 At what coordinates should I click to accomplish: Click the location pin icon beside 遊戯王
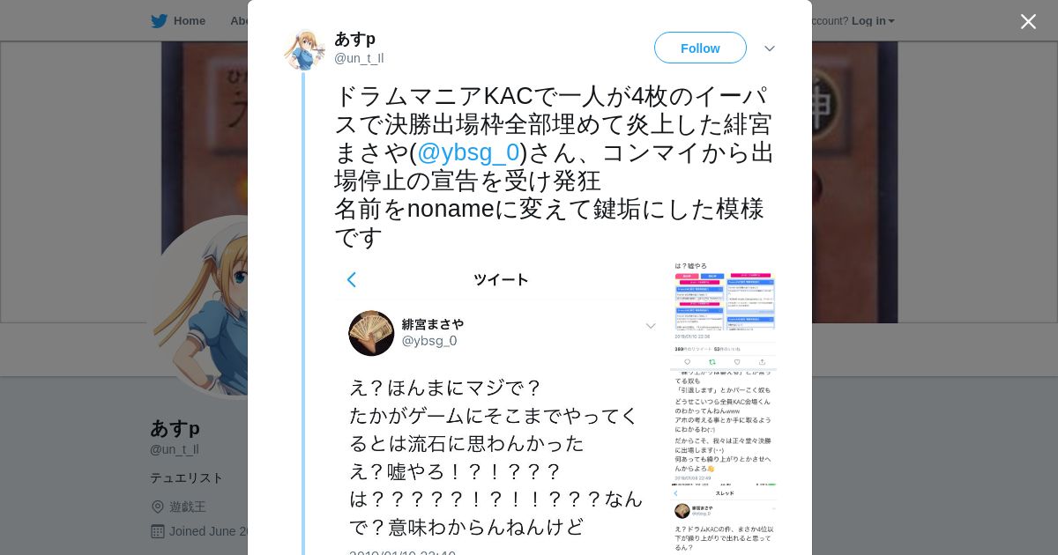point(158,507)
